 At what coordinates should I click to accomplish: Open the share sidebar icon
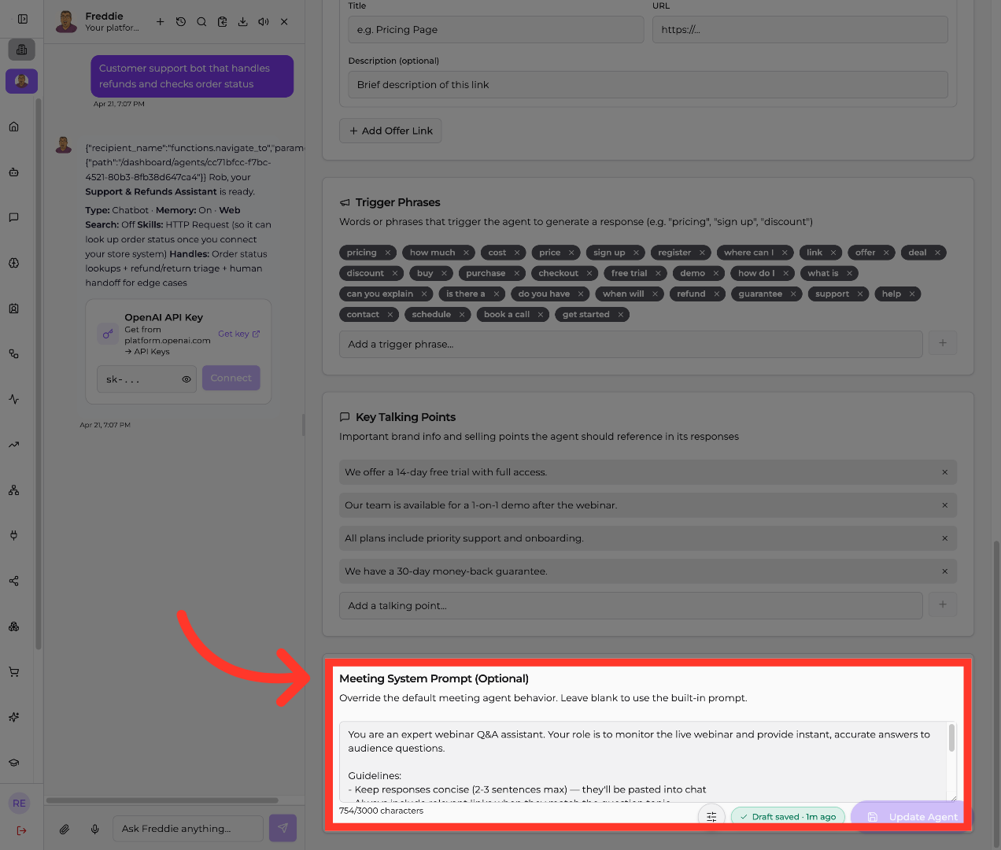point(13,581)
